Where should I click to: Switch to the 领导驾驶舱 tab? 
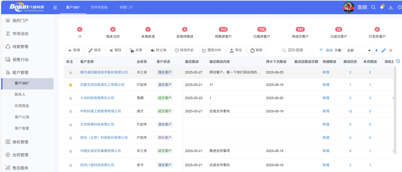pos(99,7)
